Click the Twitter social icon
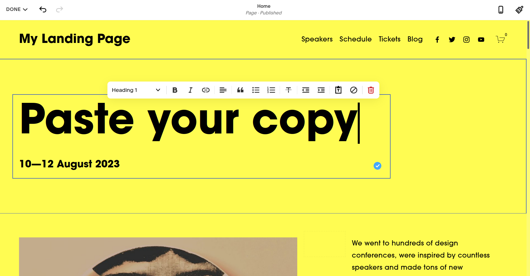Viewport: 530px width, 276px height. tap(452, 40)
